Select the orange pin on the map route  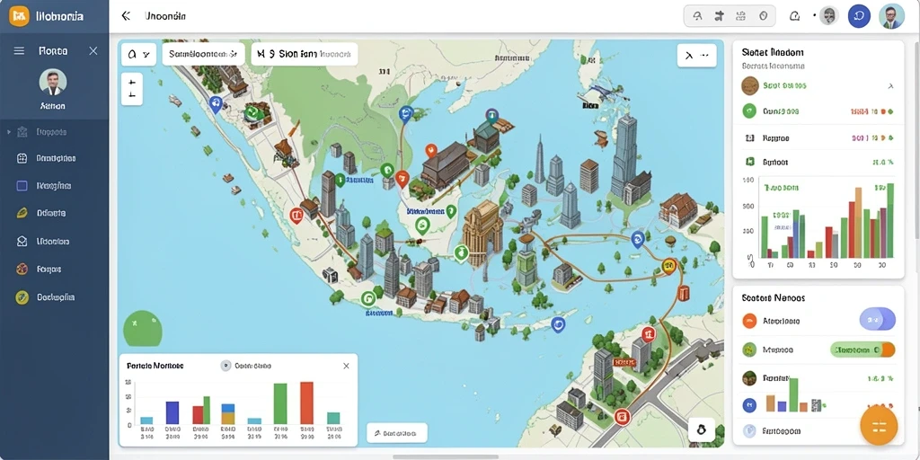coord(668,266)
